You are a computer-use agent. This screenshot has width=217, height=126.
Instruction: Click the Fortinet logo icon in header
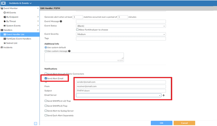[4, 3]
